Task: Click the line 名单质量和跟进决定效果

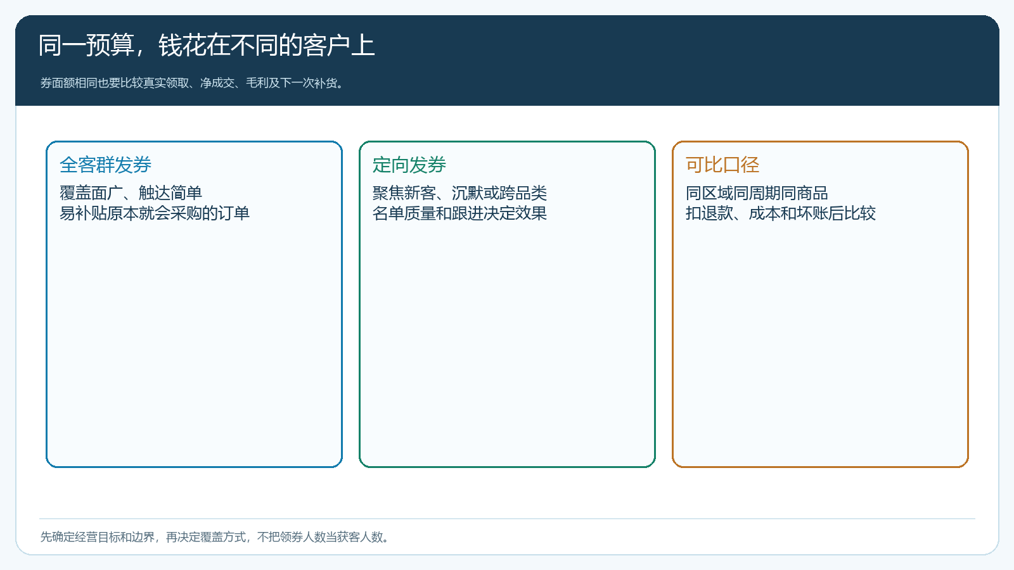Action: coord(459,213)
